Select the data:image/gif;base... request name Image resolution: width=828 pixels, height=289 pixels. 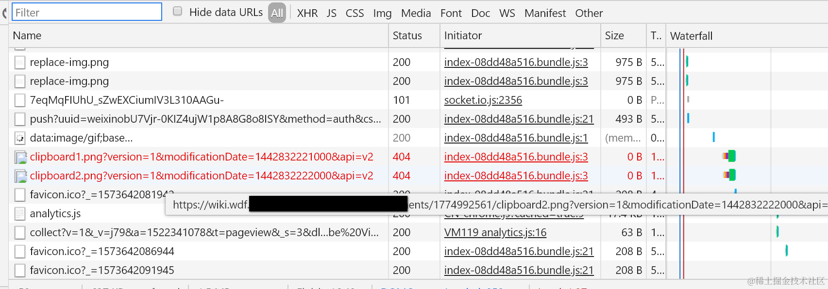pyautogui.click(x=81, y=138)
